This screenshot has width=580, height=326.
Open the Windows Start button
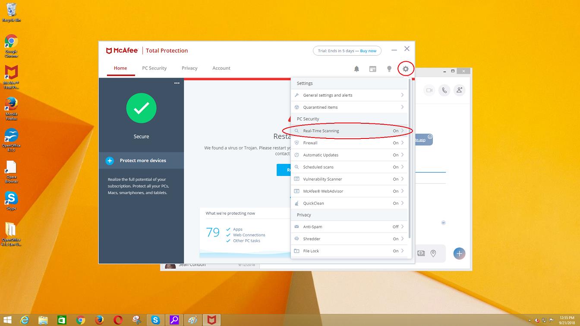(x=6, y=320)
